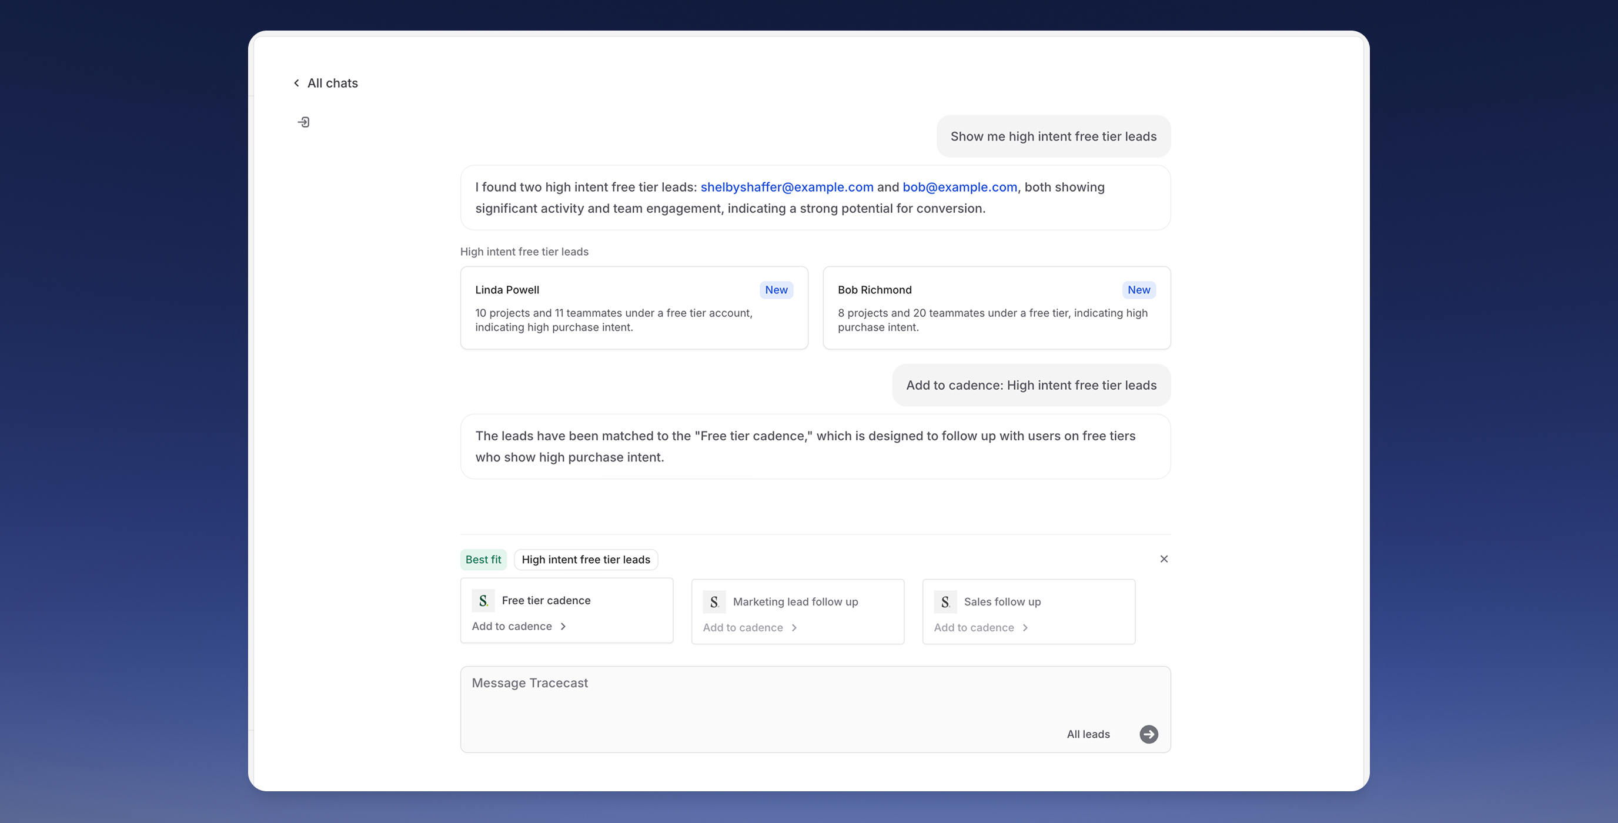The width and height of the screenshot is (1618, 823).
Task: Expand Add to cadence under Marketing lead follow up
Action: [x=750, y=628]
